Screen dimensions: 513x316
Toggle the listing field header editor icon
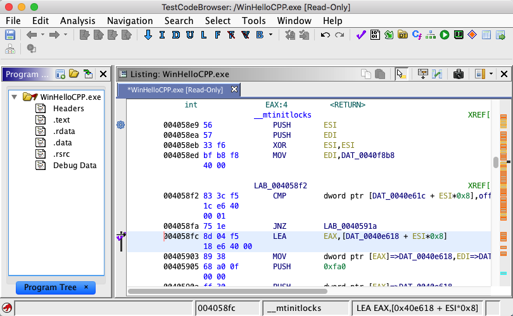point(422,74)
